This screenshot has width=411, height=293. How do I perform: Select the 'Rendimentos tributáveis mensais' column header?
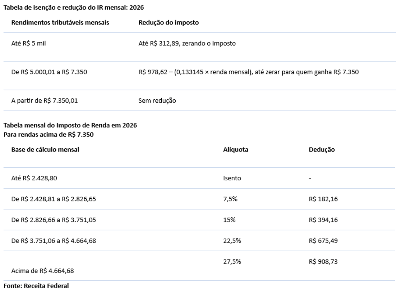click(60, 23)
